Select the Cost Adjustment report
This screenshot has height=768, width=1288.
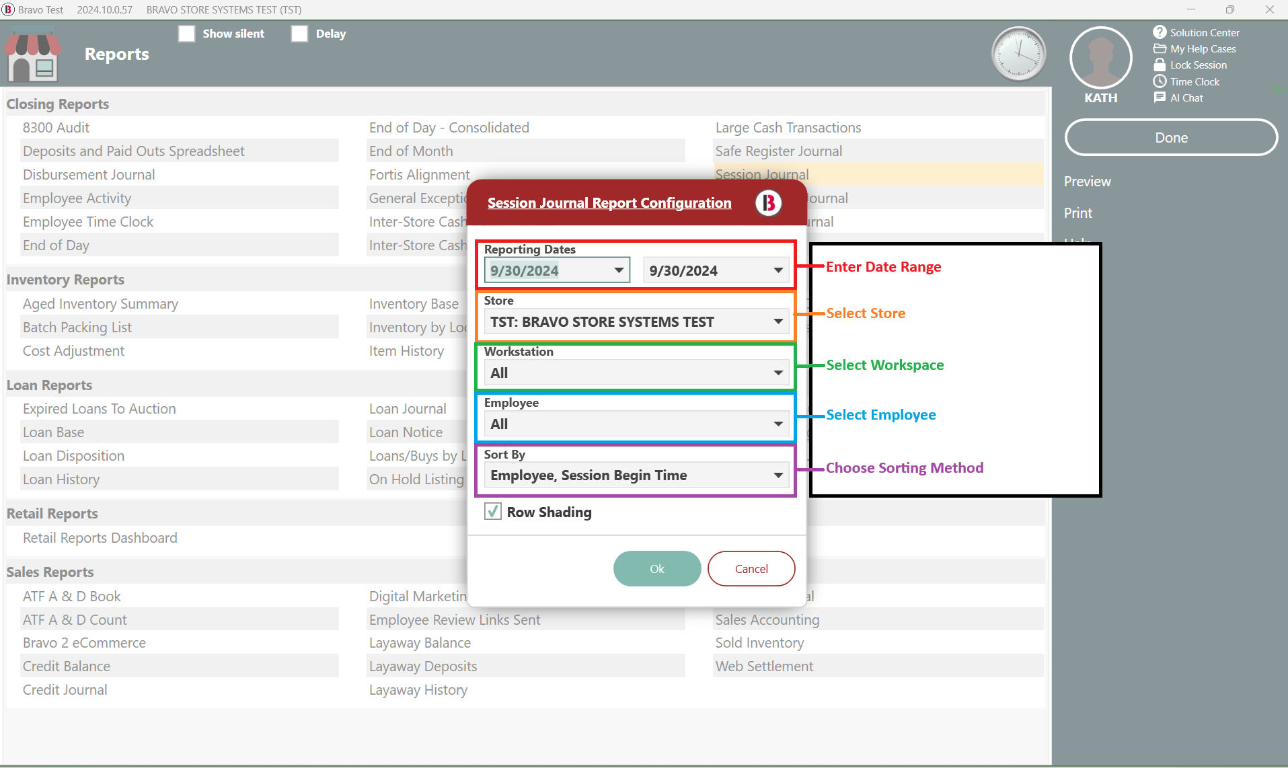point(73,350)
